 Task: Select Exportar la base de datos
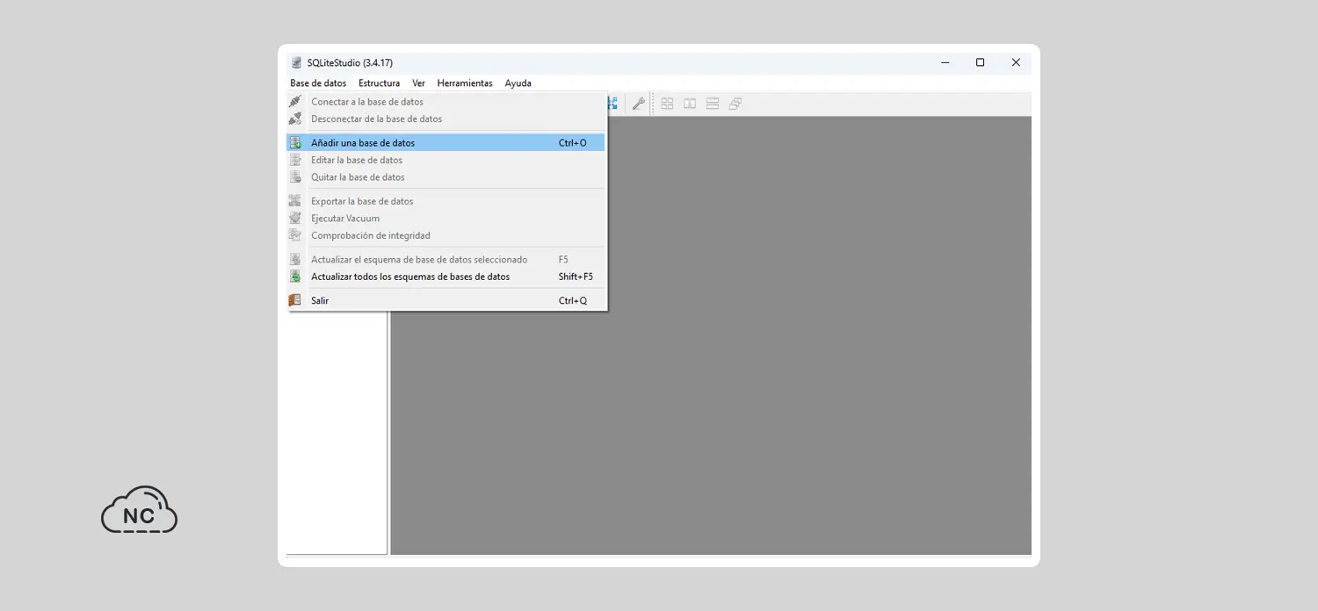[x=445, y=201]
